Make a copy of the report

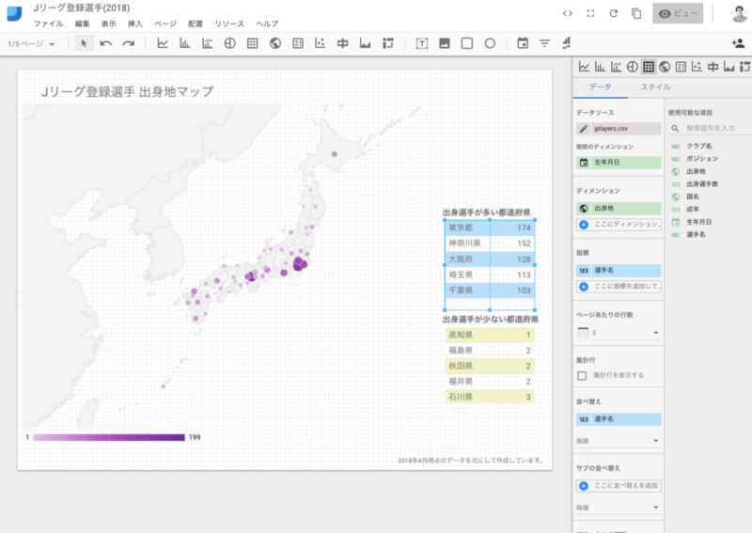click(x=636, y=13)
